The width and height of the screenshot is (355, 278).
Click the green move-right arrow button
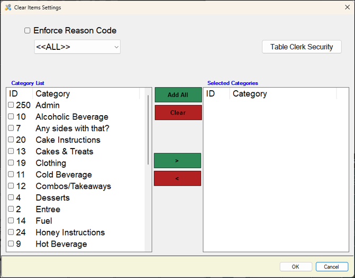click(x=177, y=161)
